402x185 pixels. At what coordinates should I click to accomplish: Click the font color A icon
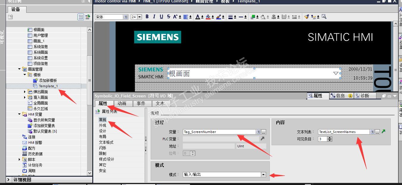[197, 17]
